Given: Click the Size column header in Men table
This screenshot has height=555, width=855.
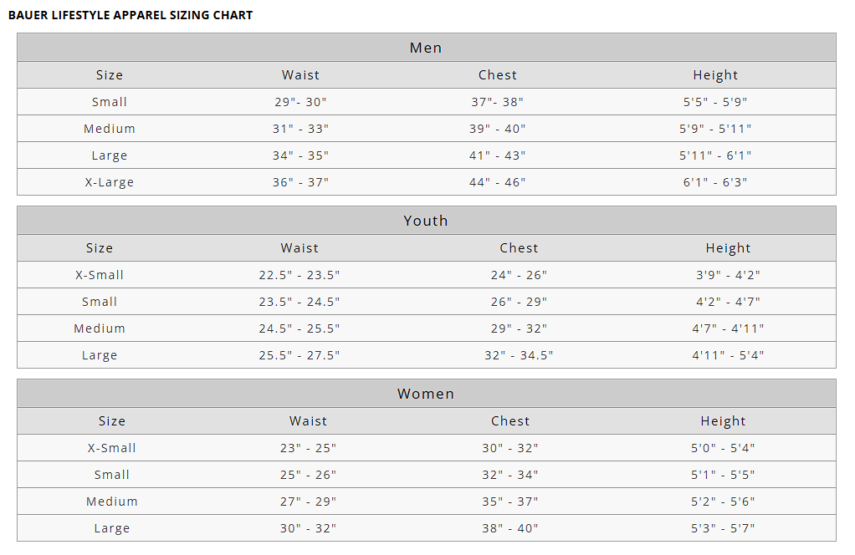Looking at the screenshot, I should [x=110, y=75].
